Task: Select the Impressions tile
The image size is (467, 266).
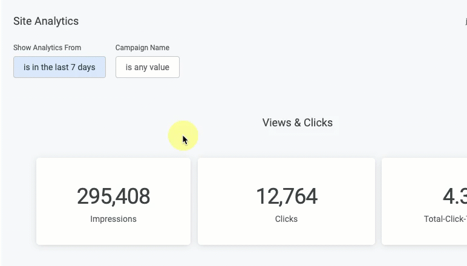Action: (114, 201)
